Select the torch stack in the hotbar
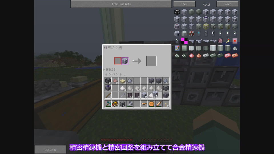Screen dimensions: 274x154 (166, 104)
